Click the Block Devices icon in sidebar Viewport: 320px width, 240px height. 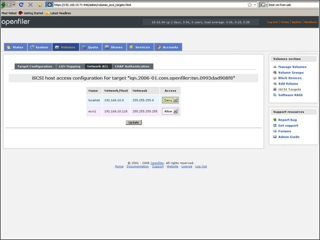pos(274,78)
